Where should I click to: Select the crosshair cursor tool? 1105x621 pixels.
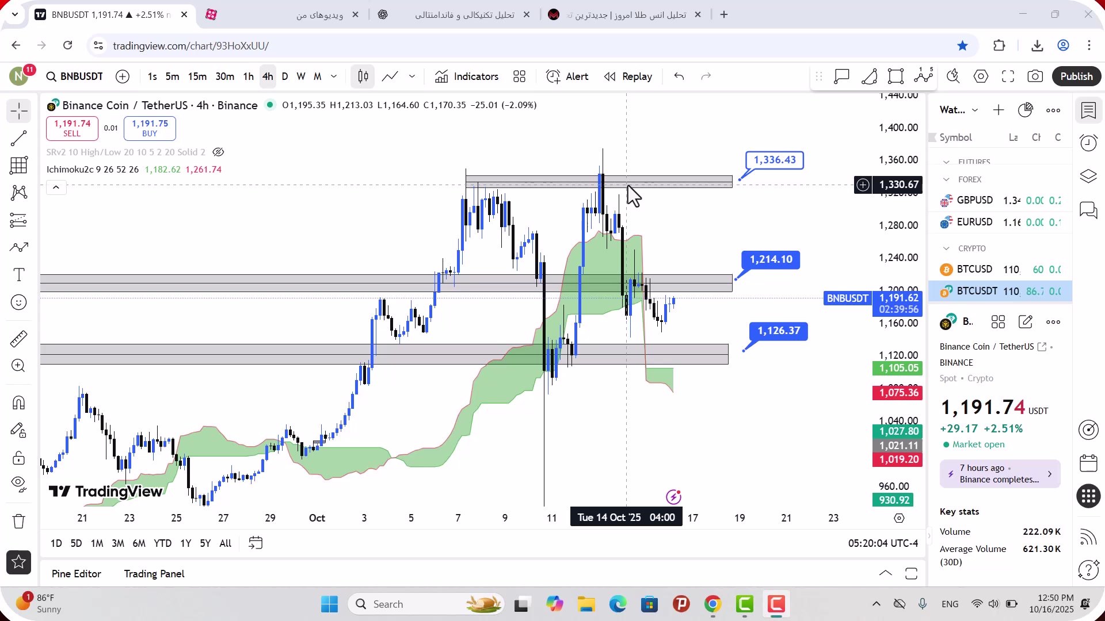(x=19, y=111)
